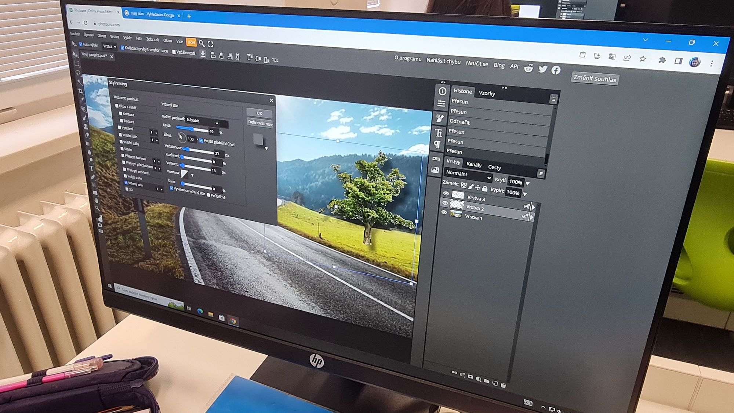Click the Definovat nový button
The image size is (734, 413).
click(260, 123)
